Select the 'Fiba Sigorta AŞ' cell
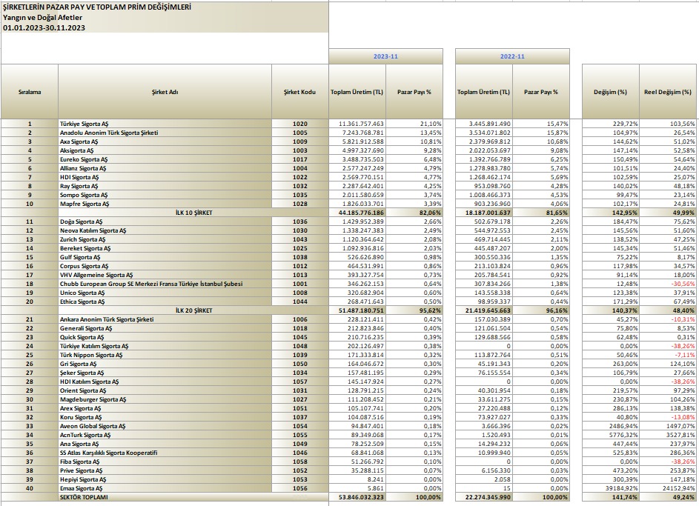 165,462
